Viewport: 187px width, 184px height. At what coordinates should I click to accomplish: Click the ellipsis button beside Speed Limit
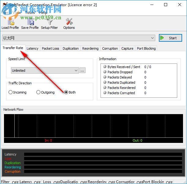click(x=82, y=71)
